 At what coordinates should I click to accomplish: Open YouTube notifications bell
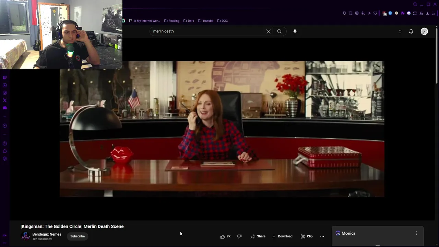coord(411,31)
